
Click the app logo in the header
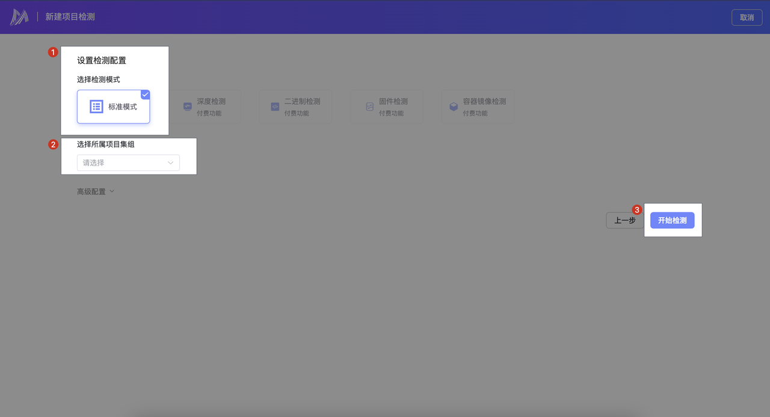point(19,17)
